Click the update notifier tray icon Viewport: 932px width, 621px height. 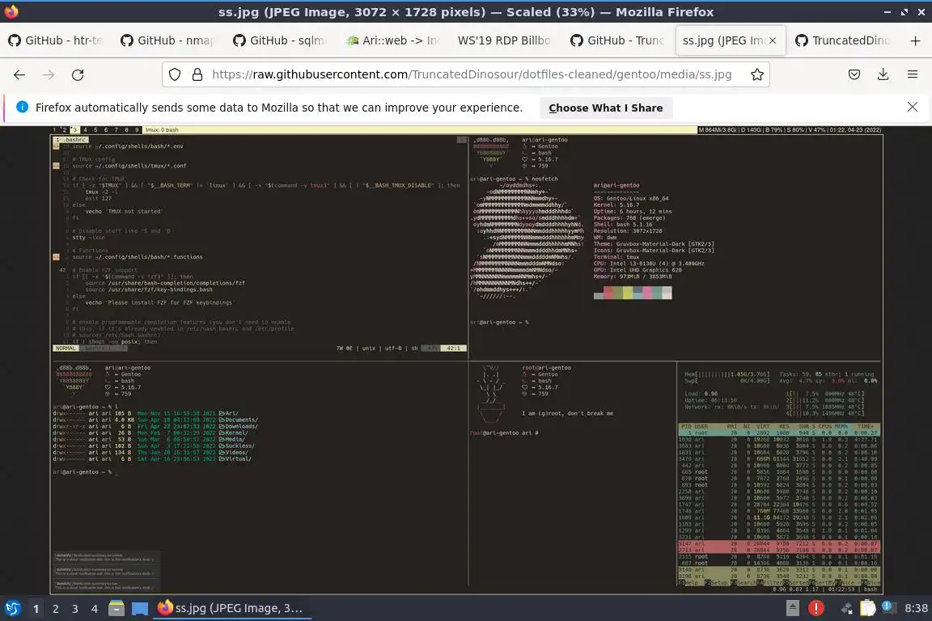tap(888, 606)
